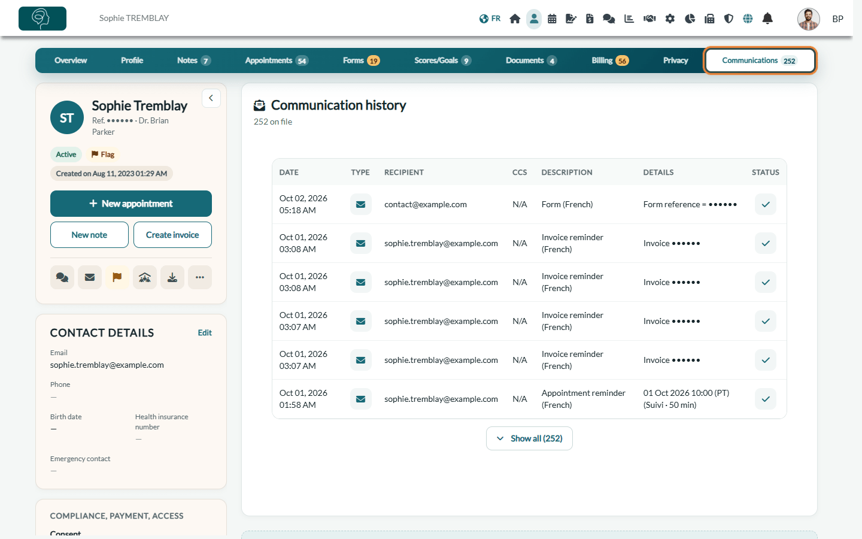Image resolution: width=862 pixels, height=539 pixels.
Task: Click the orange flag icon in action row
Action: pyautogui.click(x=117, y=277)
